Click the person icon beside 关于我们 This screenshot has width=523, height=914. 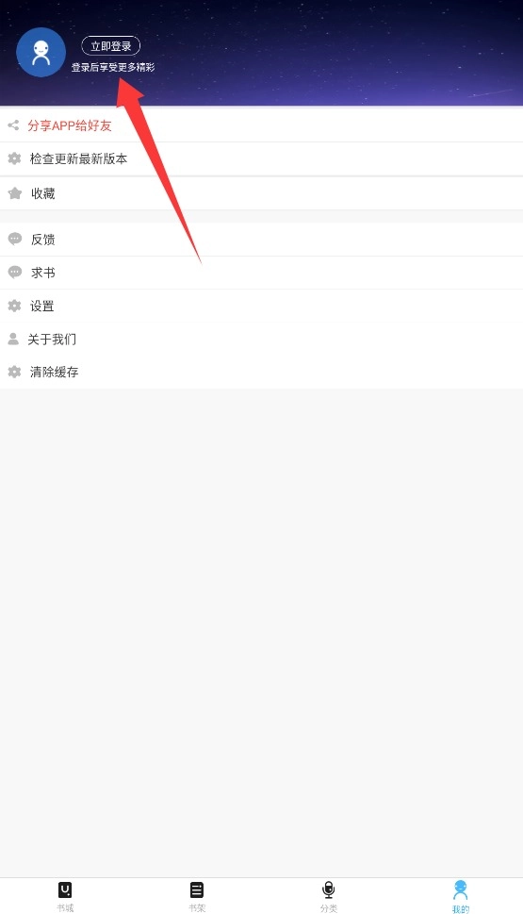[x=13, y=339]
